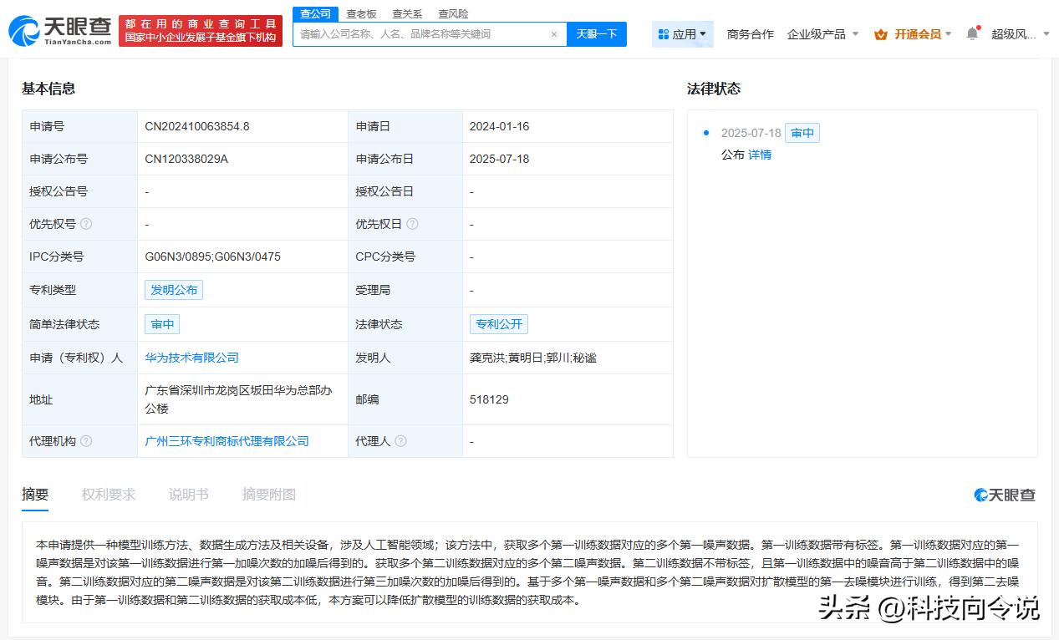Click the help icon next to 优先权日
Viewport: 1059px width, 640px height.
[x=412, y=224]
